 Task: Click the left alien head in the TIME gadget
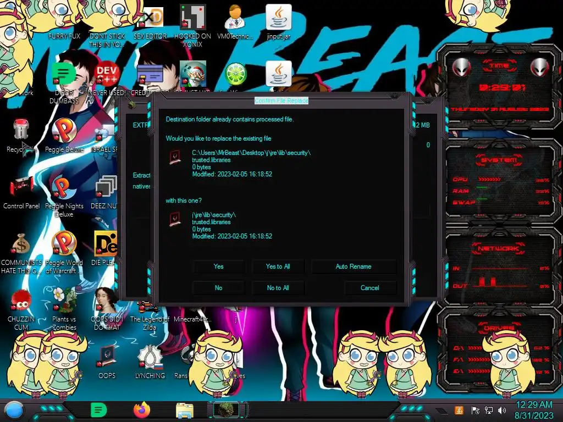point(461,67)
